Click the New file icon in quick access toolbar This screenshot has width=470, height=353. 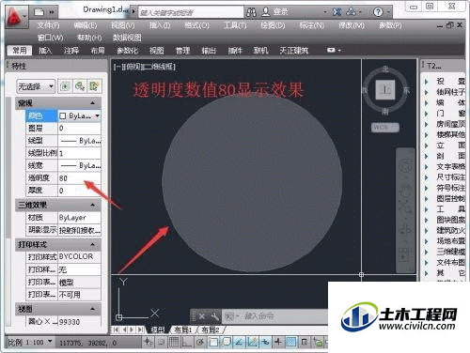pyautogui.click(x=39, y=12)
